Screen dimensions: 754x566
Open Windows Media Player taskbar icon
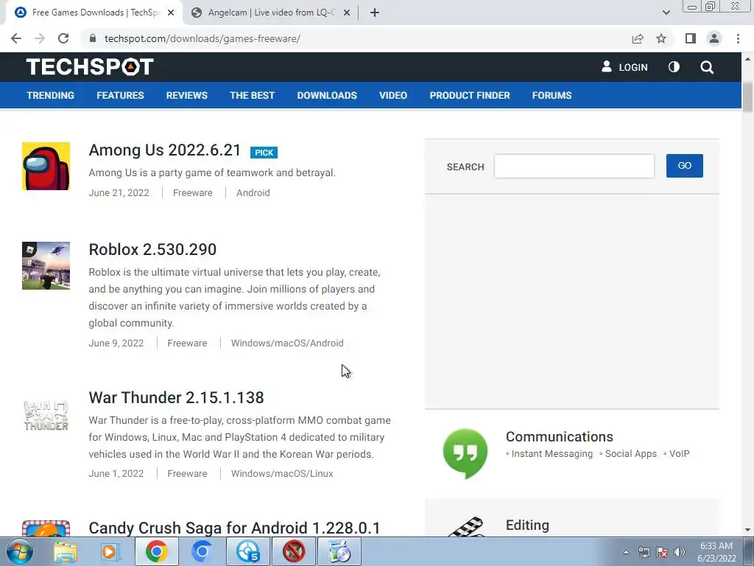click(110, 551)
